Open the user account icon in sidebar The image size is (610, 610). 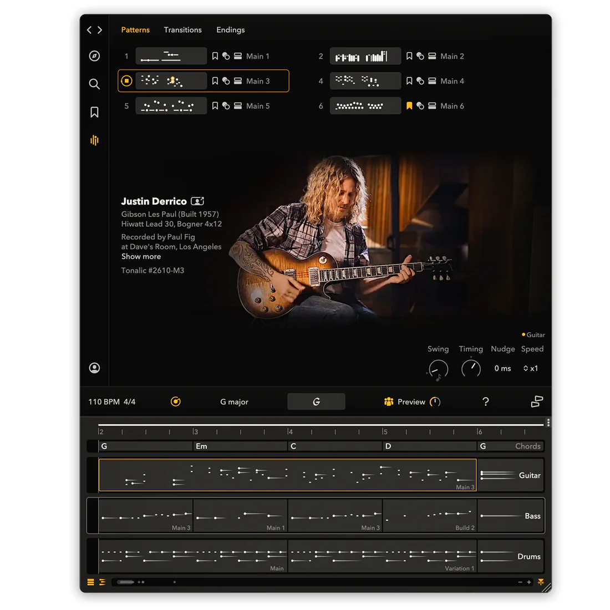[94, 368]
